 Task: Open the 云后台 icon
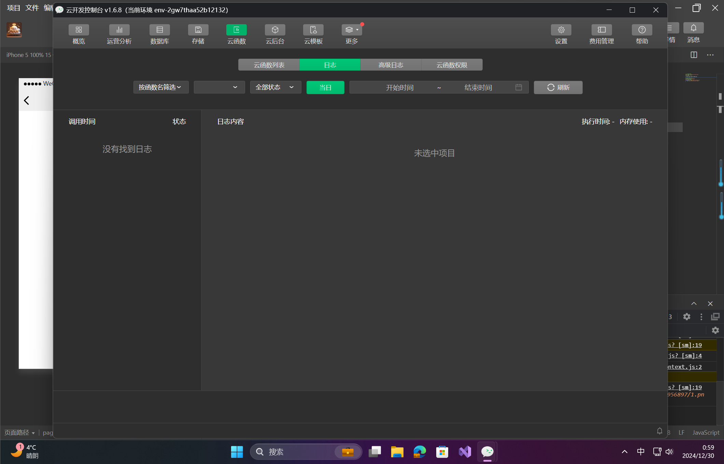click(x=275, y=30)
